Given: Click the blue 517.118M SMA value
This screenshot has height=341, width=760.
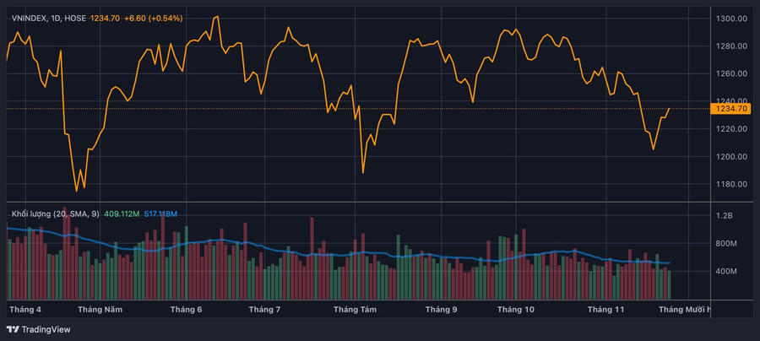Looking at the screenshot, I should [160, 214].
